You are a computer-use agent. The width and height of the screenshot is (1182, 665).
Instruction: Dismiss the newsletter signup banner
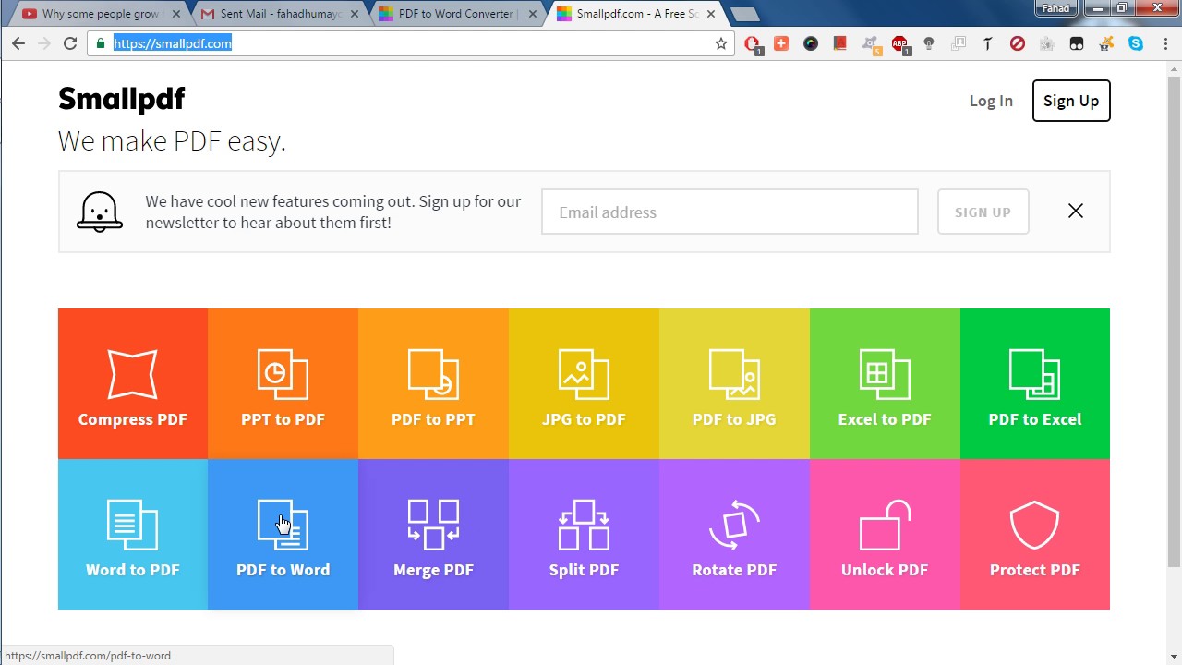pyautogui.click(x=1075, y=212)
